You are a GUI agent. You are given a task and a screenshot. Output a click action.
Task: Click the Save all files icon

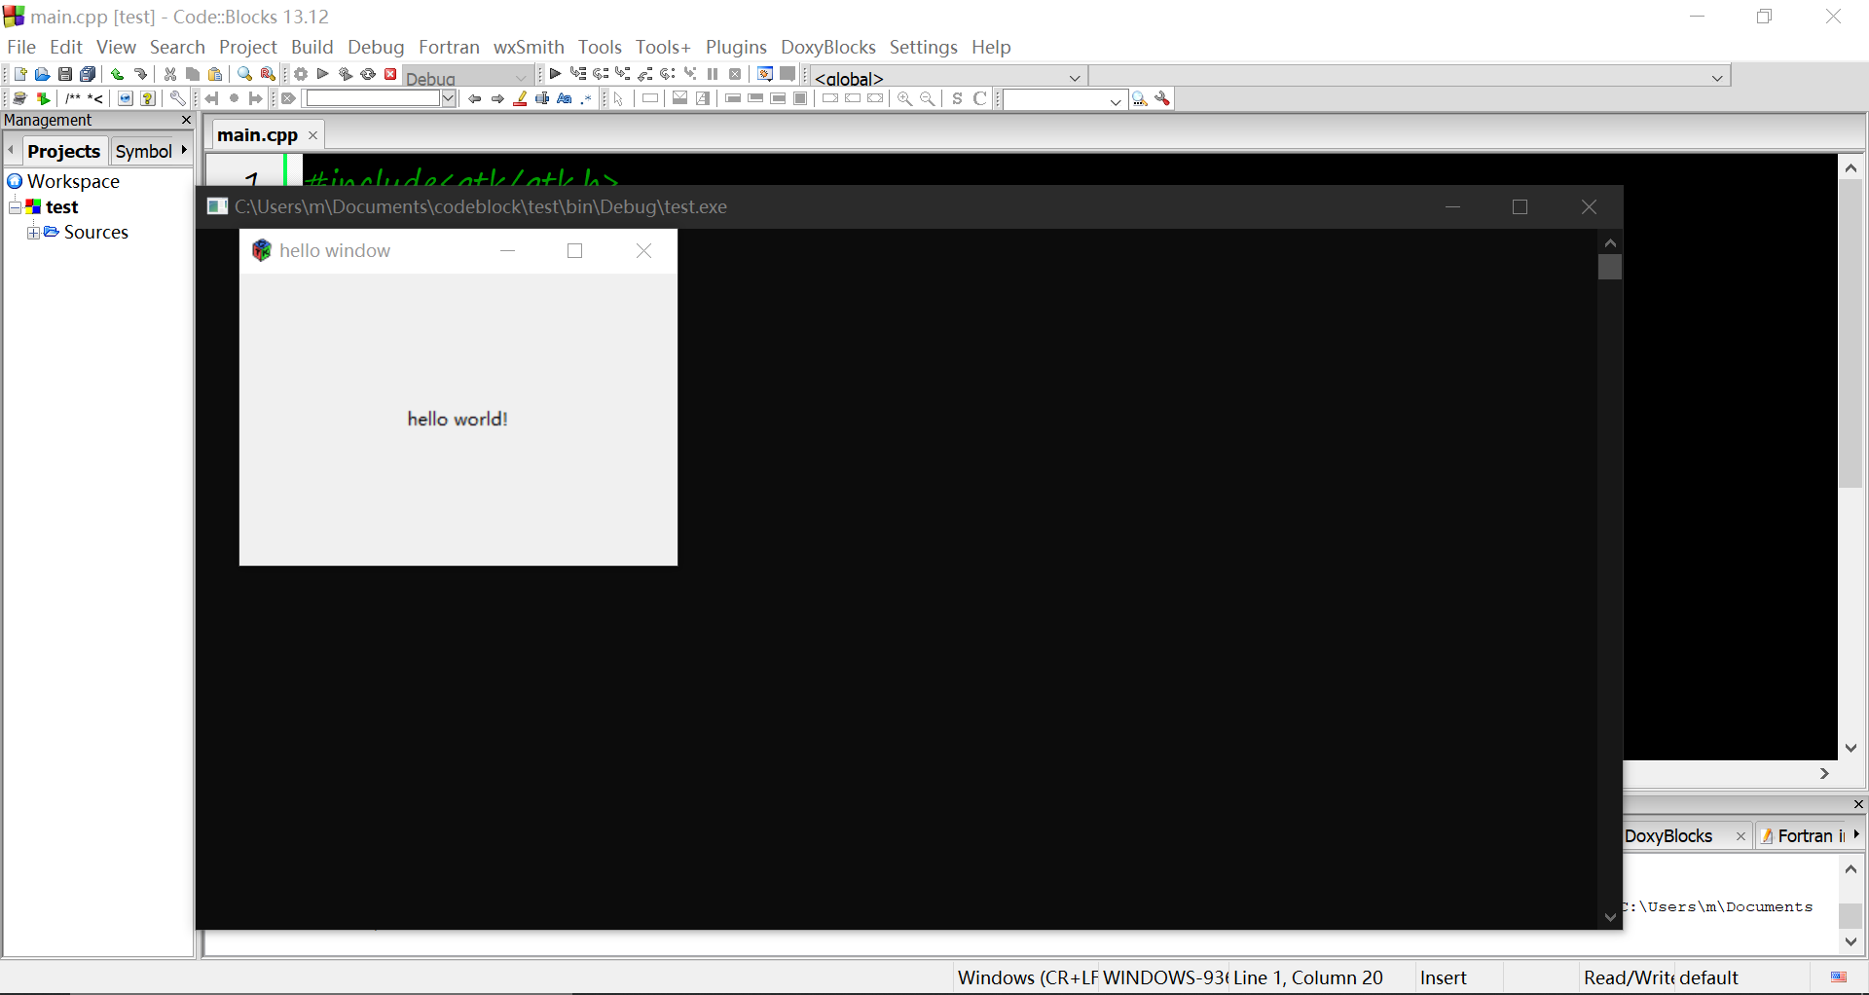89,74
